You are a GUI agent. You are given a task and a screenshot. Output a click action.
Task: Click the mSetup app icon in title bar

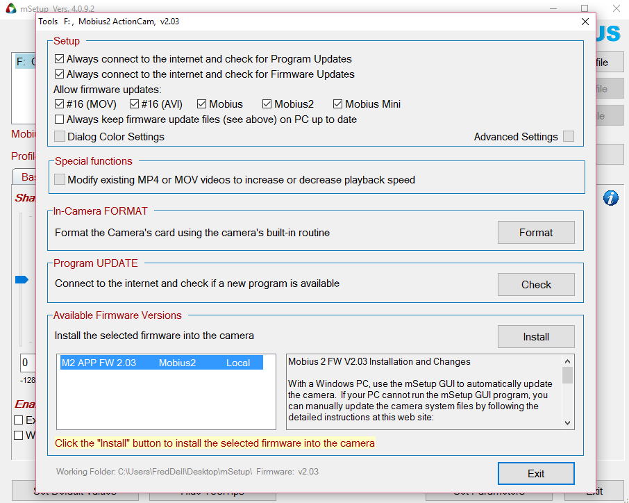11,8
